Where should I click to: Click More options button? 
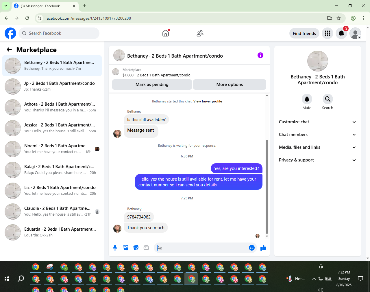pyautogui.click(x=230, y=85)
